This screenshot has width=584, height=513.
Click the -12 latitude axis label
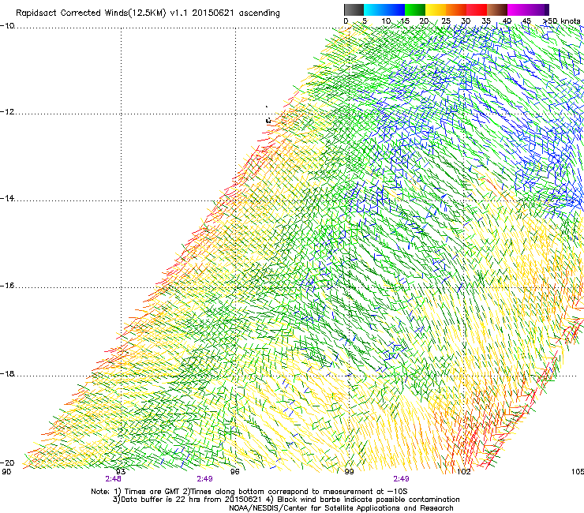tap(7, 112)
